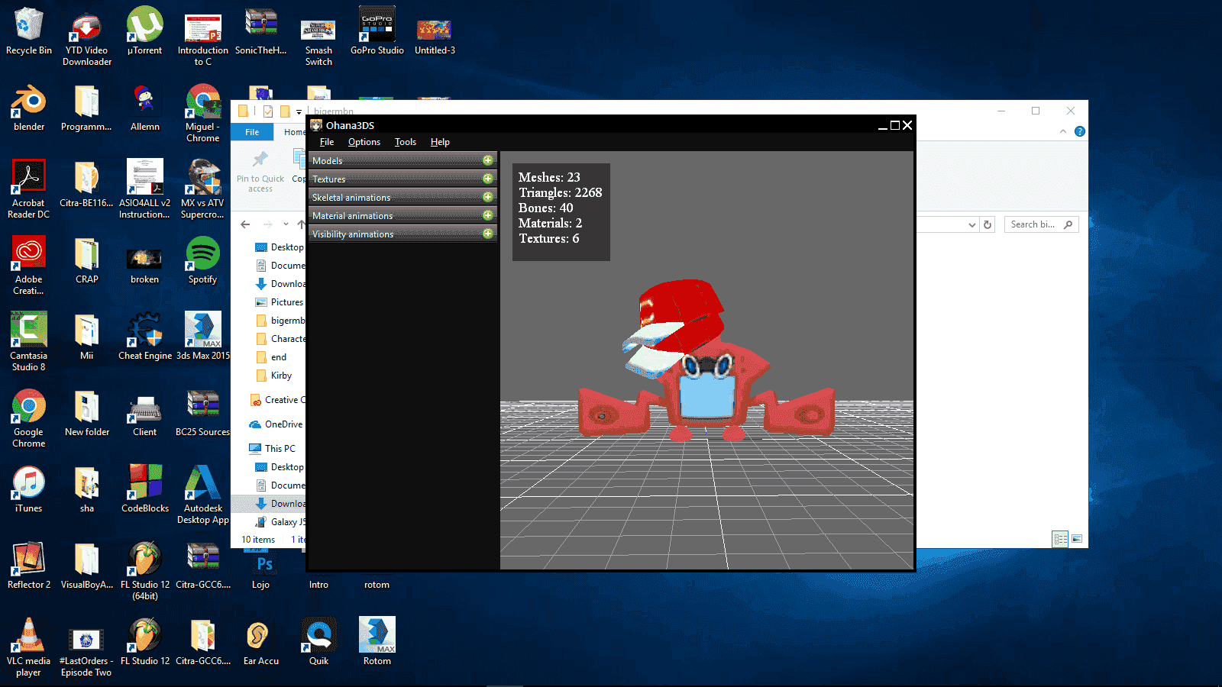Viewport: 1222px width, 687px height.
Task: Select the Ear Accu desktop icon
Action: pyautogui.click(x=261, y=642)
